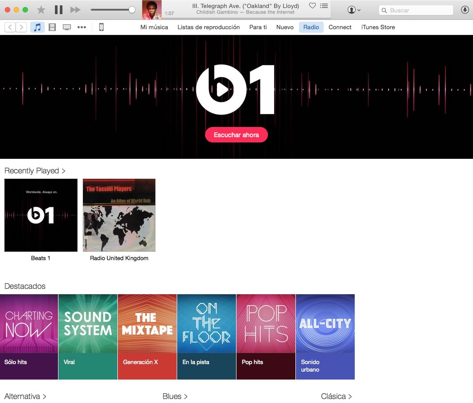Zoom the iTunes window with green button

(25, 10)
